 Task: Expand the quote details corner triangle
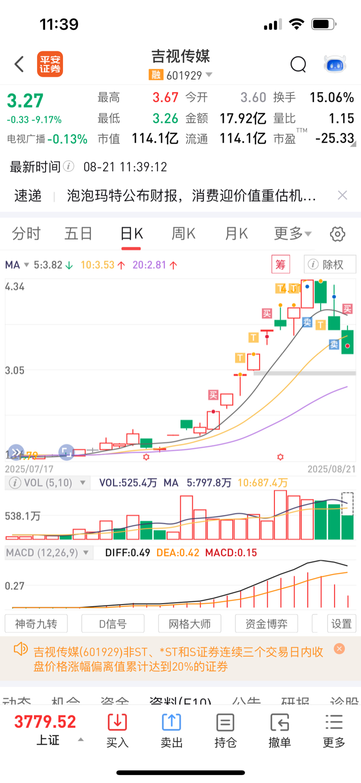pyautogui.click(x=353, y=144)
